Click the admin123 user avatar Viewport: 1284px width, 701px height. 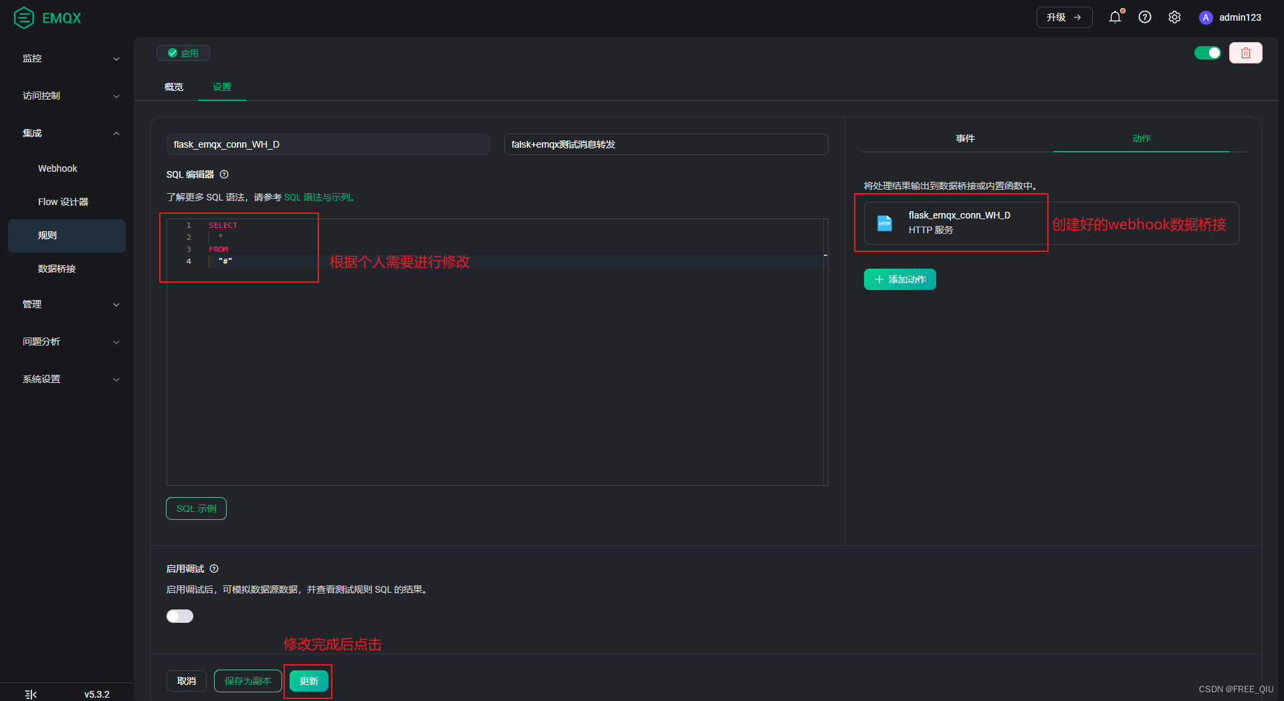pyautogui.click(x=1206, y=17)
